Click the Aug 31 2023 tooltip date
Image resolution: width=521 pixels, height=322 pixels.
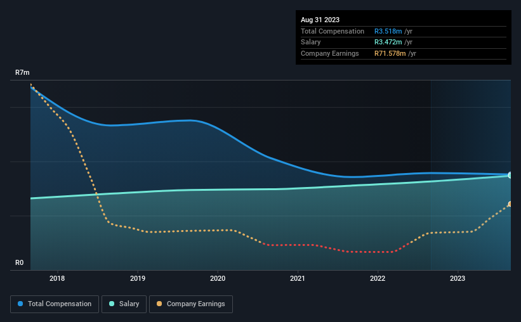click(x=320, y=20)
